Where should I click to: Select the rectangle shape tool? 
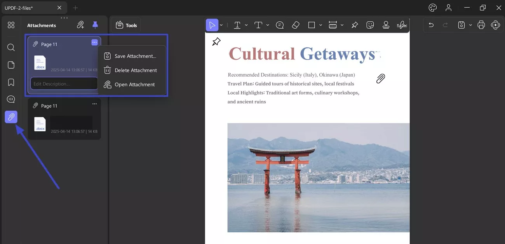tap(312, 25)
